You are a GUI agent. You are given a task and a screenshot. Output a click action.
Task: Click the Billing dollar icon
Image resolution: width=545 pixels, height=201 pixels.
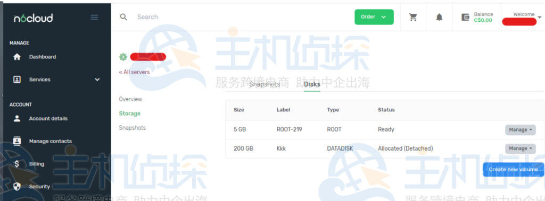tap(16, 164)
